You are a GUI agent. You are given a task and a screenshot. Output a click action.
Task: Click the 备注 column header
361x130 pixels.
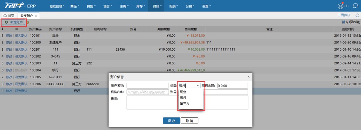click(x=269, y=29)
